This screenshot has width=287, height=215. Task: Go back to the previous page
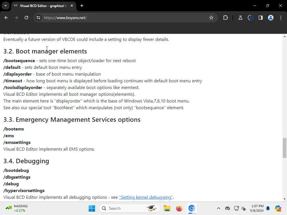tap(6, 18)
